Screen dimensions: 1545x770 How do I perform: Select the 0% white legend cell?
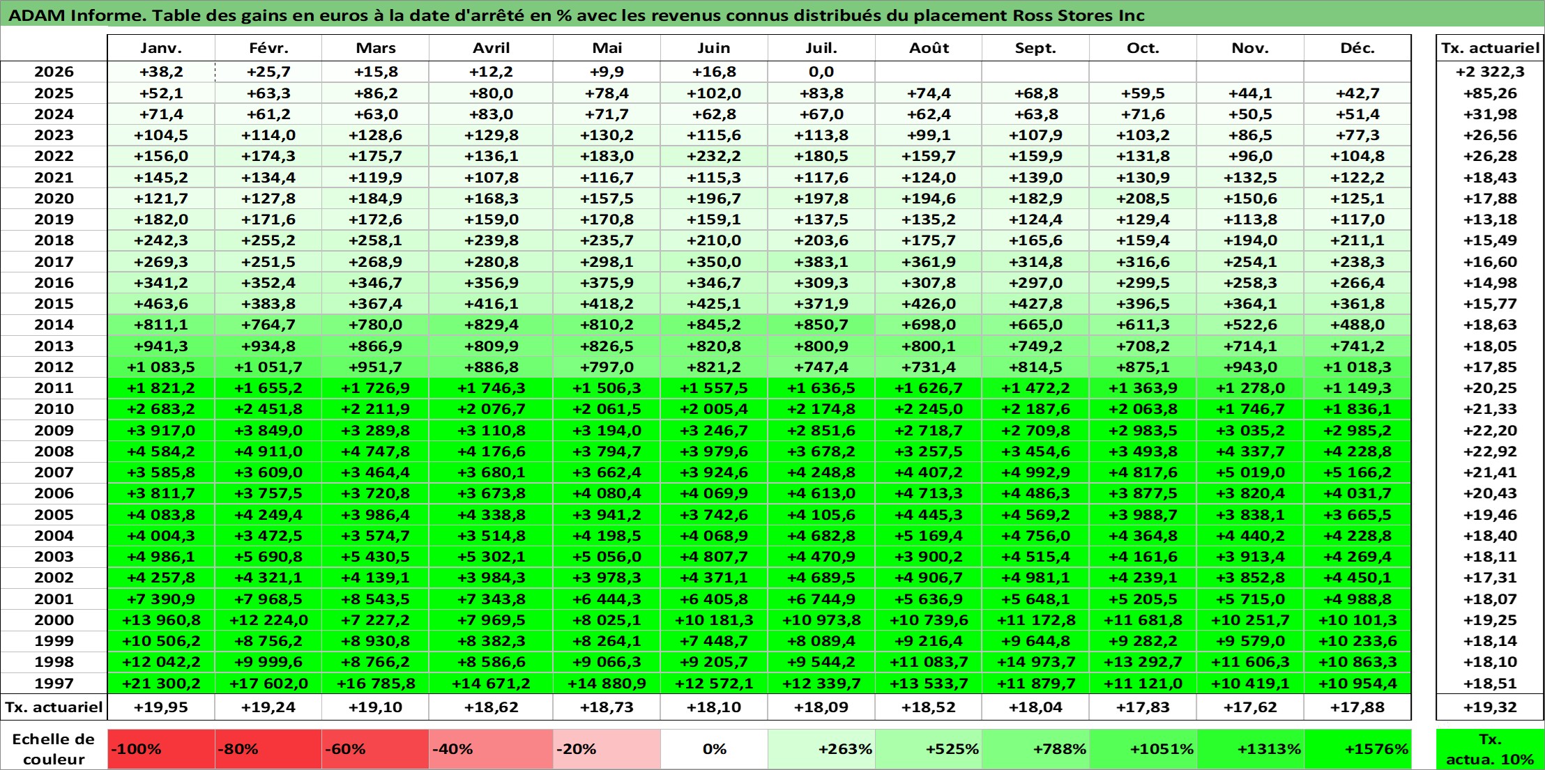click(x=714, y=749)
